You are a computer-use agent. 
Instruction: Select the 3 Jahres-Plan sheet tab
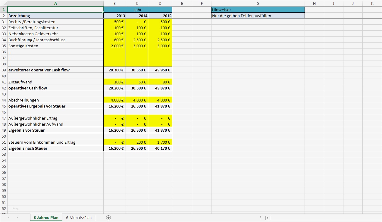tap(46, 217)
